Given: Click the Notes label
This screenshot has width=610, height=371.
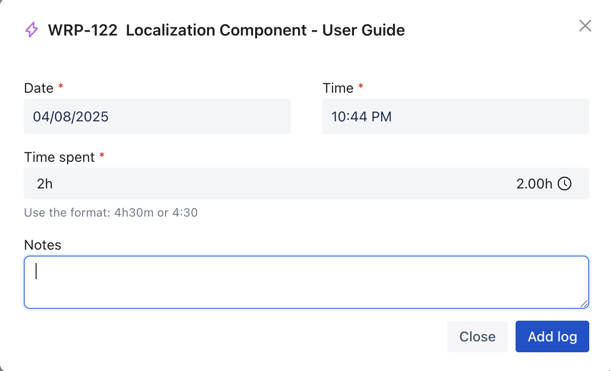Looking at the screenshot, I should (x=43, y=245).
